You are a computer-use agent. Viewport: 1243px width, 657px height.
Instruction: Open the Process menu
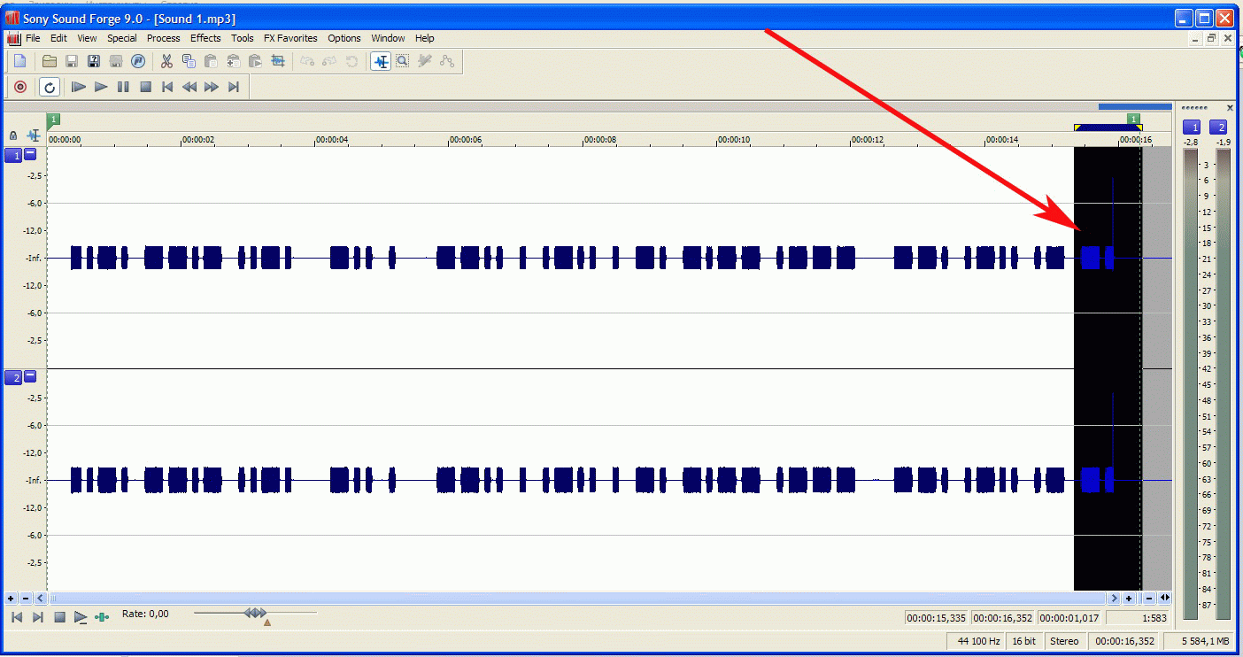[163, 38]
